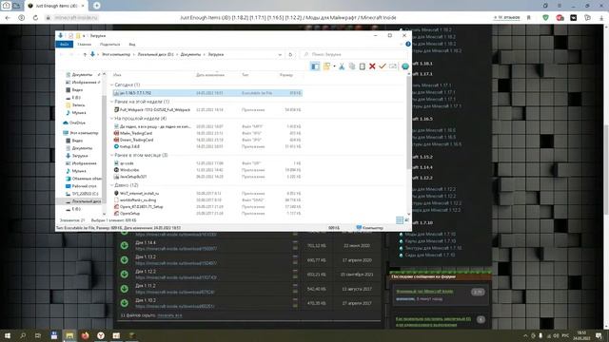Sort by the Имя column header
609x342 pixels.
[117, 75]
